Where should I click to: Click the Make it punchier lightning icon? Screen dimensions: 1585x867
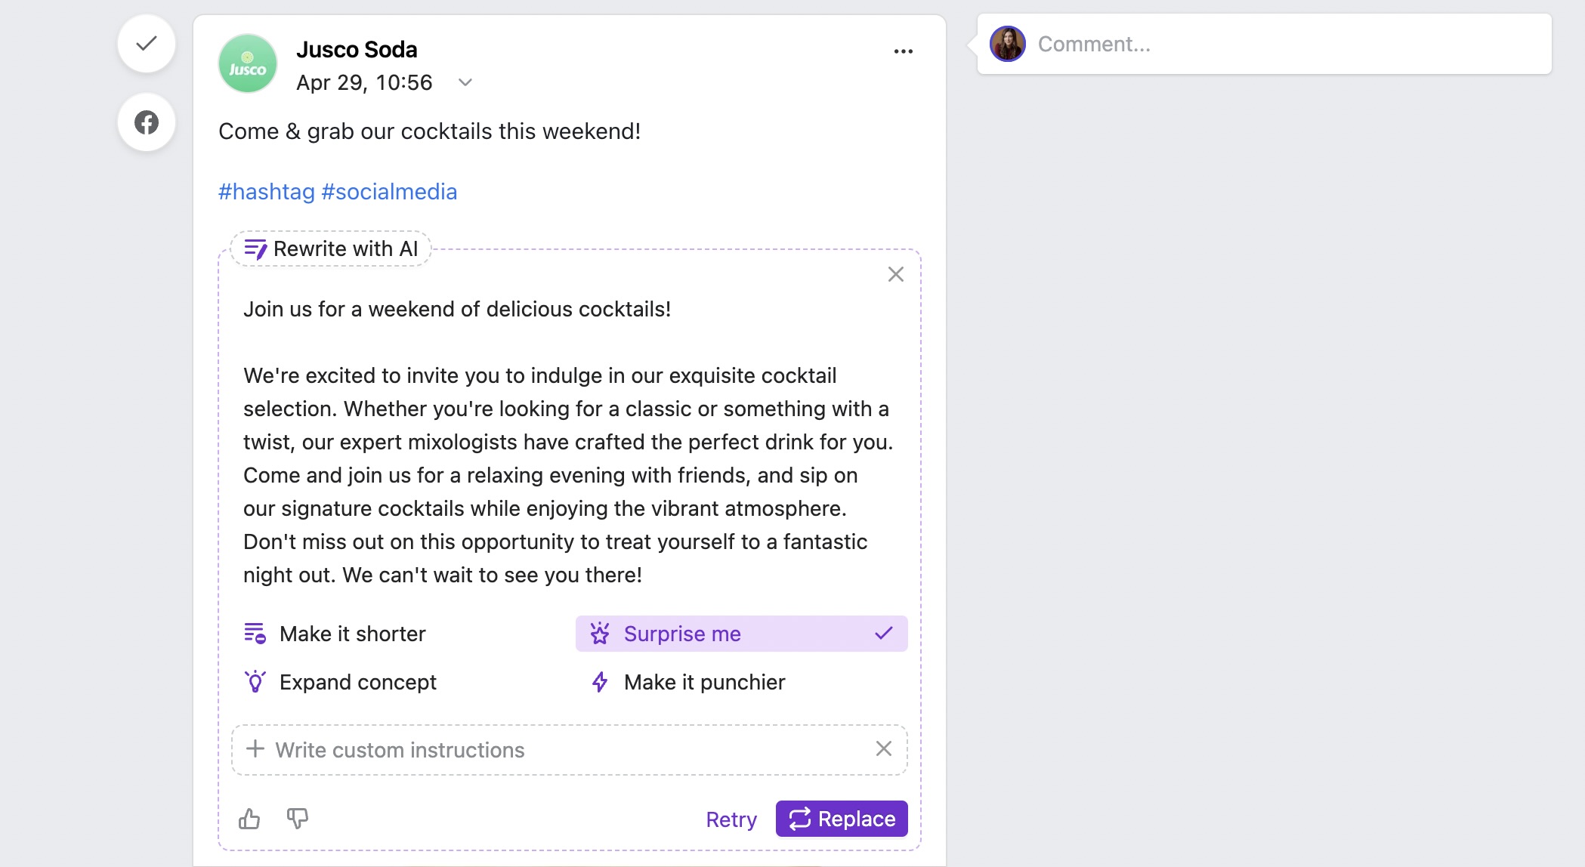[x=599, y=682]
